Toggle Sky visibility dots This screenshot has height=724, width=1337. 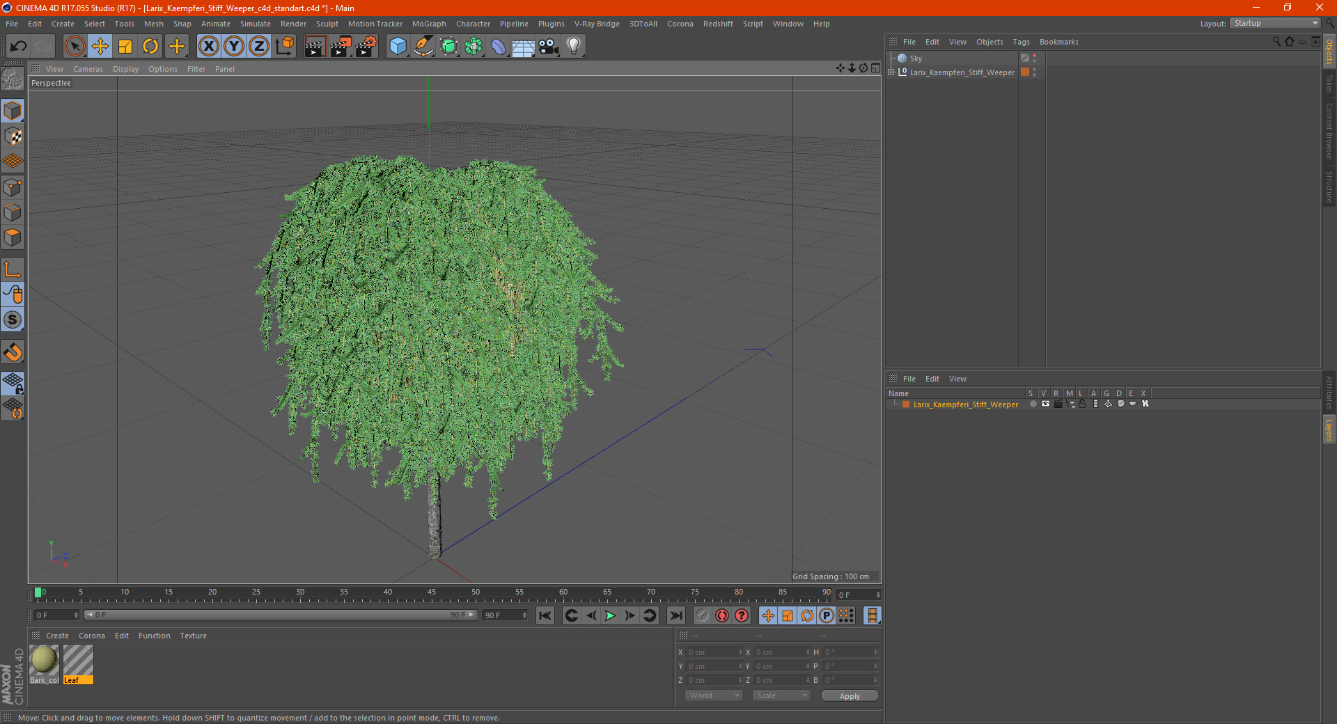[1035, 58]
